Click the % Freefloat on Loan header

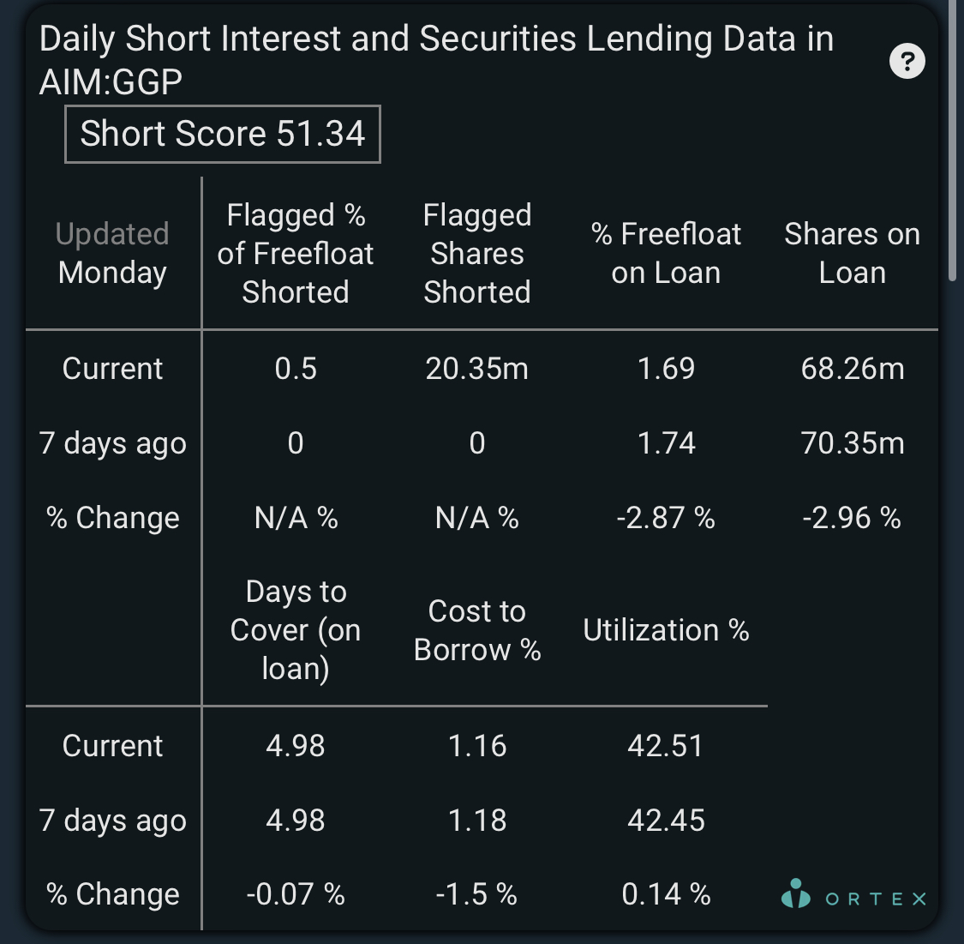pos(666,254)
